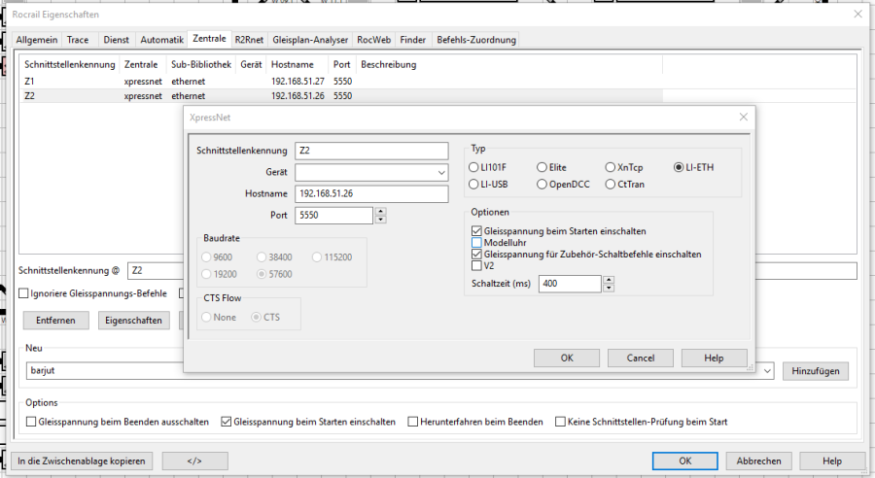Close the XpressNet dialog window
The height and width of the screenshot is (478, 875).
click(x=744, y=117)
